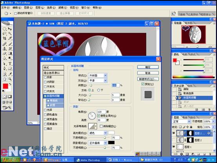Uncheck the 斜面和浮雕 style checkbox
Image resolution: width=217 pixels, height=163 pixels.
point(45,96)
